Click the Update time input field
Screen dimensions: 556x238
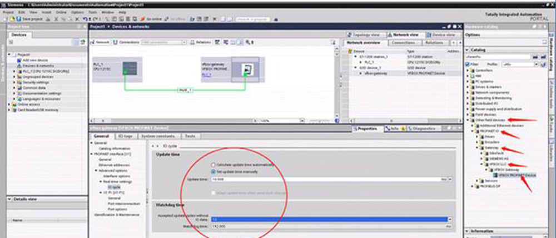pos(325,180)
